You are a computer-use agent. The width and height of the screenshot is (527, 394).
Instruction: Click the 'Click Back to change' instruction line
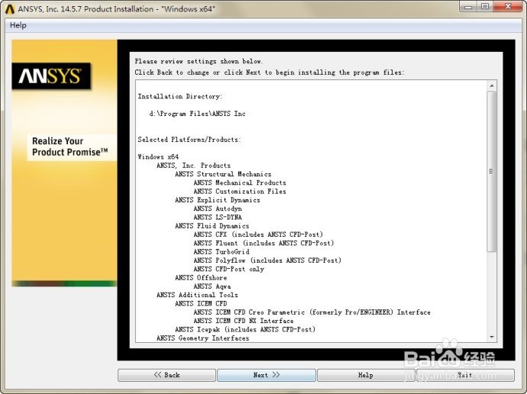270,73
